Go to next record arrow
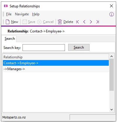This screenshot has width=117, height=122. click(x=91, y=22)
